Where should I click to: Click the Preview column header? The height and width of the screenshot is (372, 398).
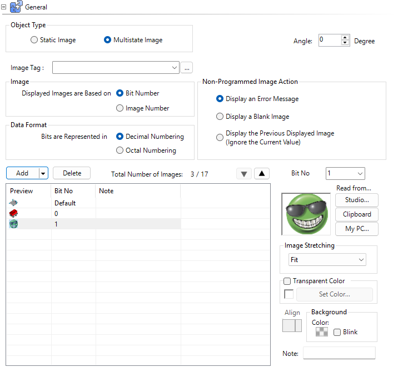pyautogui.click(x=28, y=191)
